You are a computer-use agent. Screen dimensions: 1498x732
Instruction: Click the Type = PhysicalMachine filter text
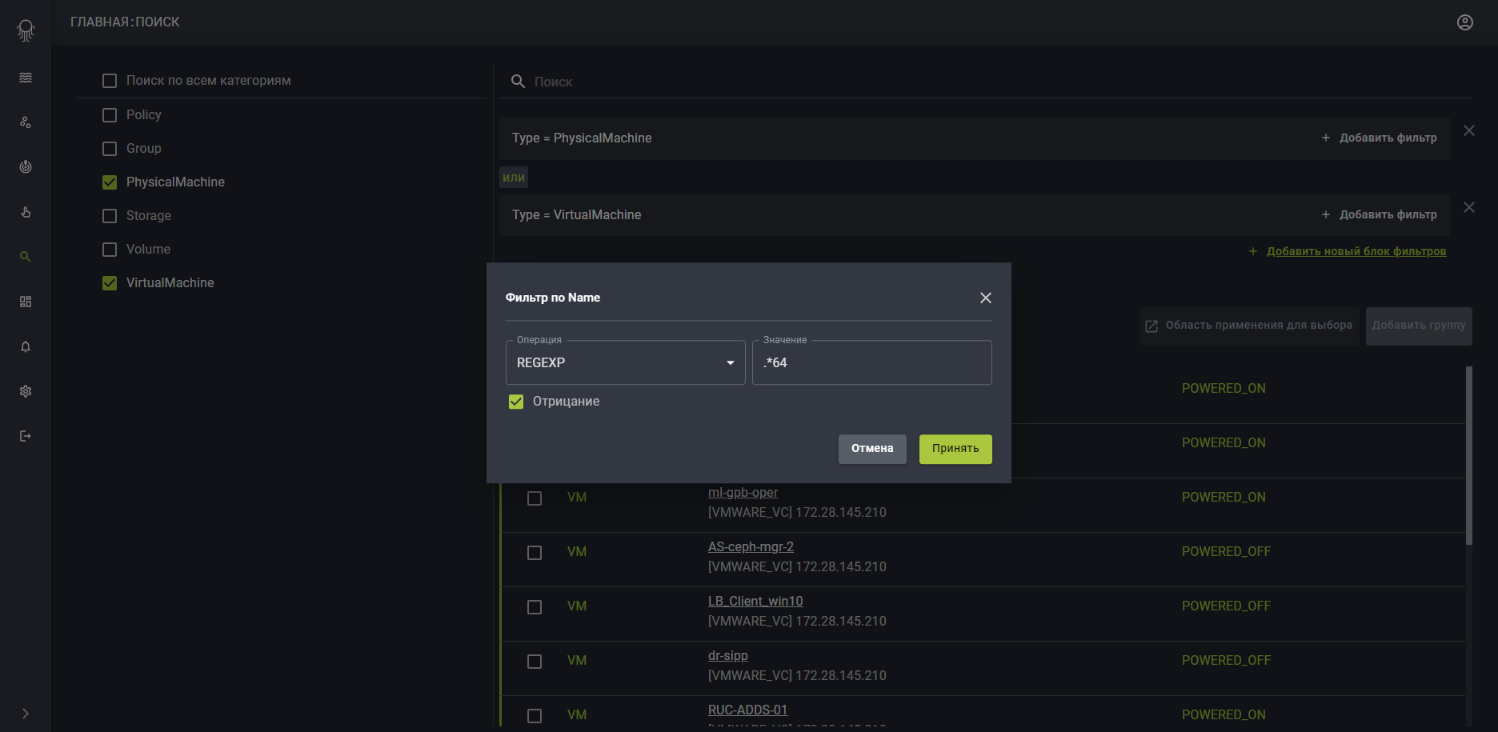(582, 138)
